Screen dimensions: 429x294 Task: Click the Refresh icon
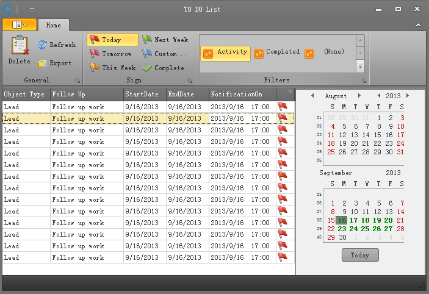(x=42, y=45)
